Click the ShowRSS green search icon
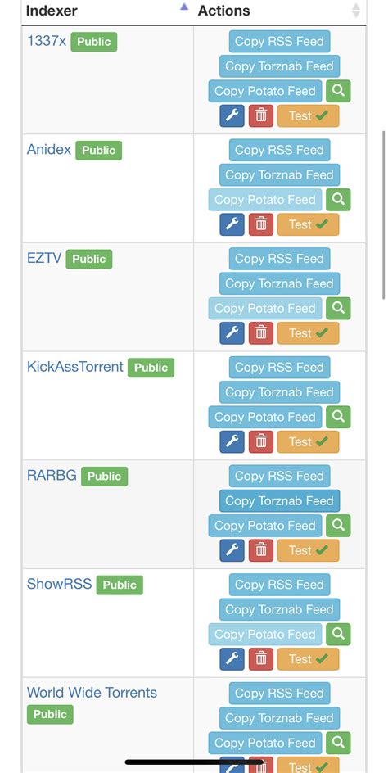Viewport: 388px width, 773px height. click(x=338, y=634)
